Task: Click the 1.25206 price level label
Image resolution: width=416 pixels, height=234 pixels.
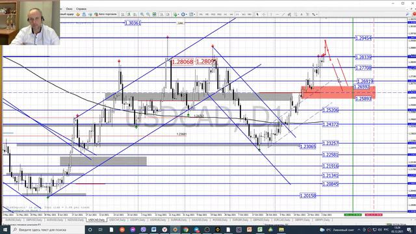Action: [x=330, y=110]
